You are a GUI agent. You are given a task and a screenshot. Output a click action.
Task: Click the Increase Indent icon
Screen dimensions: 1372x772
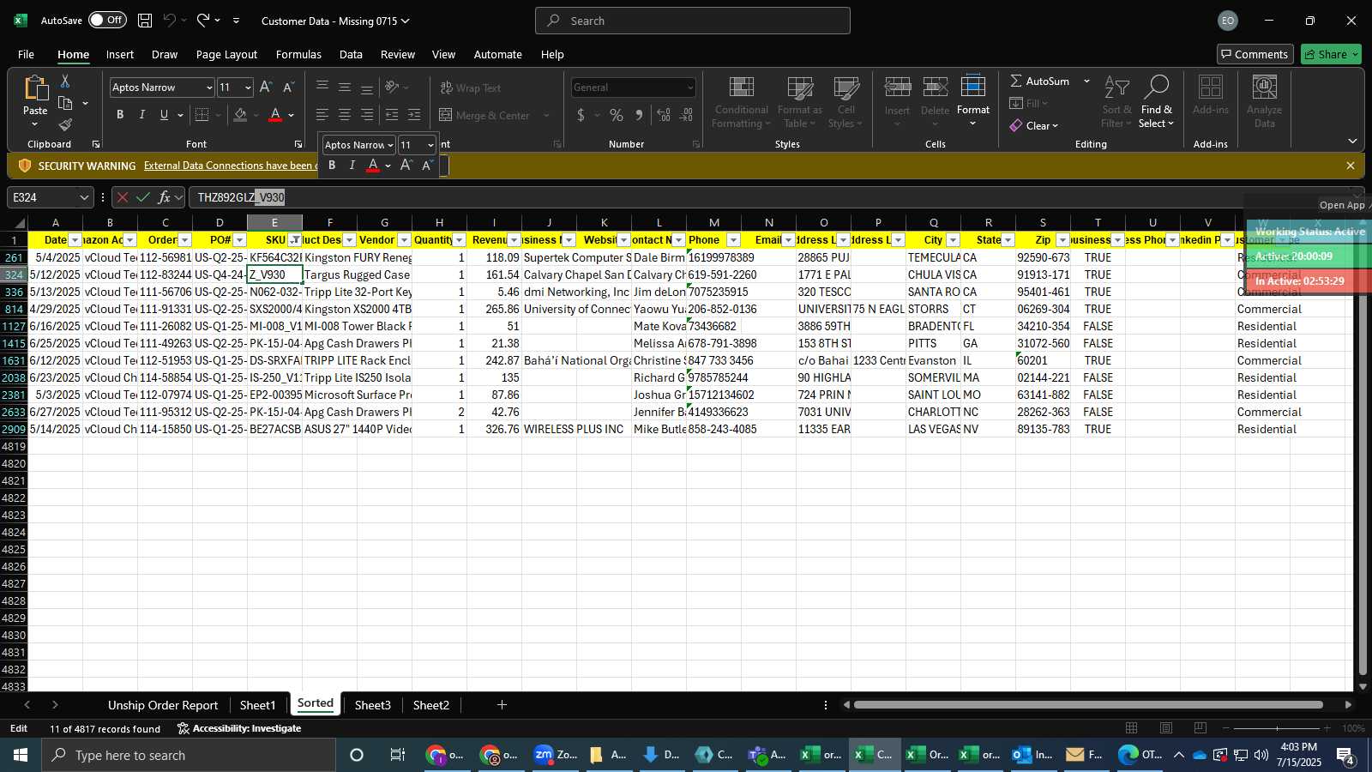click(x=414, y=115)
